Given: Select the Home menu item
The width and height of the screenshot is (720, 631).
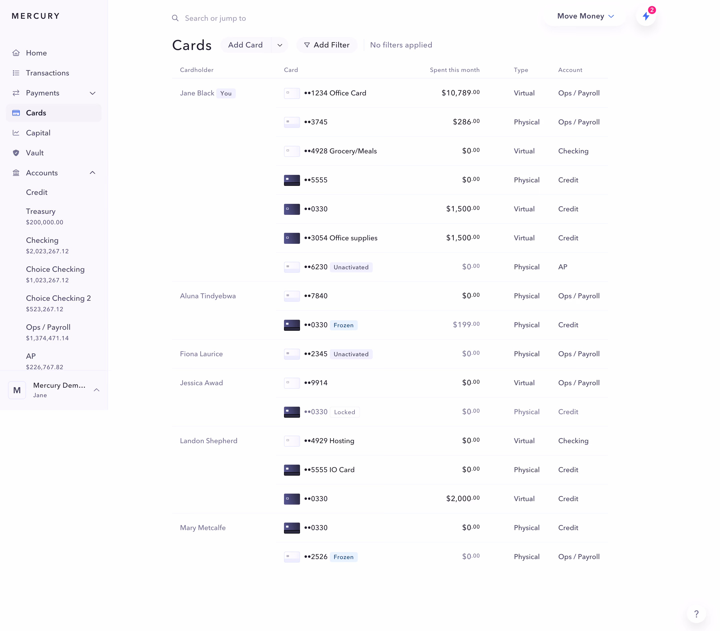Looking at the screenshot, I should coord(53,53).
